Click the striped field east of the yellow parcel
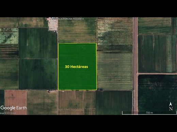Image resolution: width=177 pixels, height=132 pixels. click(x=115, y=71)
